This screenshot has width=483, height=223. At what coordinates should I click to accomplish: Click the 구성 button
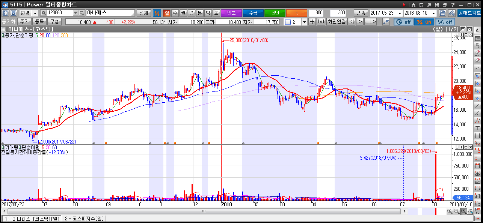coord(54,22)
